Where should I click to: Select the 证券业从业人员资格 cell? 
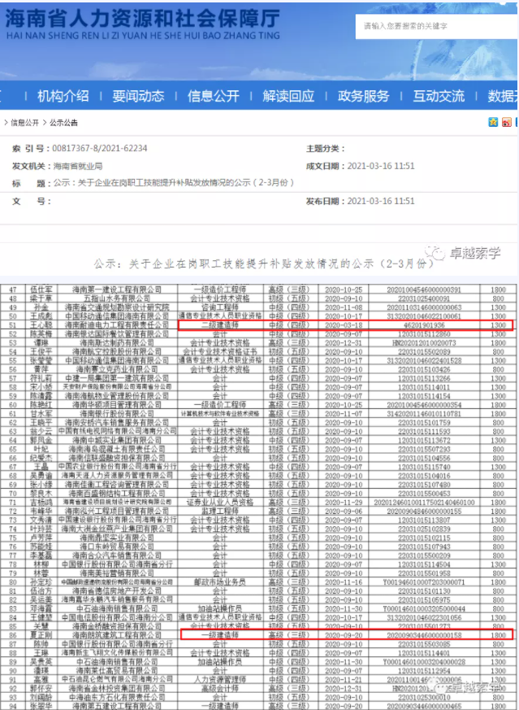pos(220,502)
